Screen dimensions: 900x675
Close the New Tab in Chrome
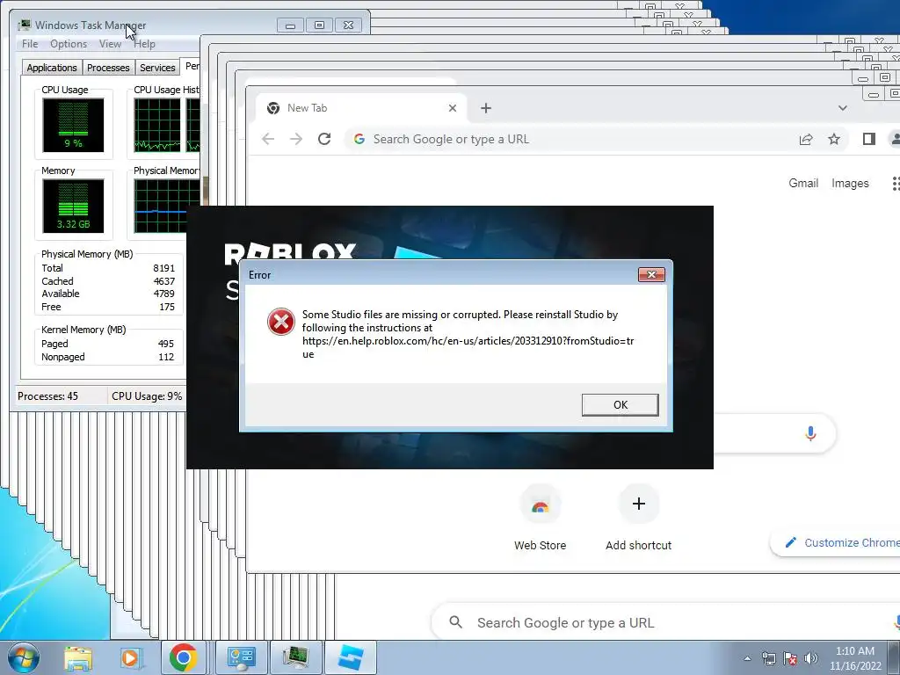click(453, 108)
